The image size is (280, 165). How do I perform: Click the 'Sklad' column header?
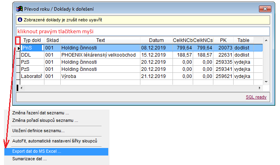[52, 40]
